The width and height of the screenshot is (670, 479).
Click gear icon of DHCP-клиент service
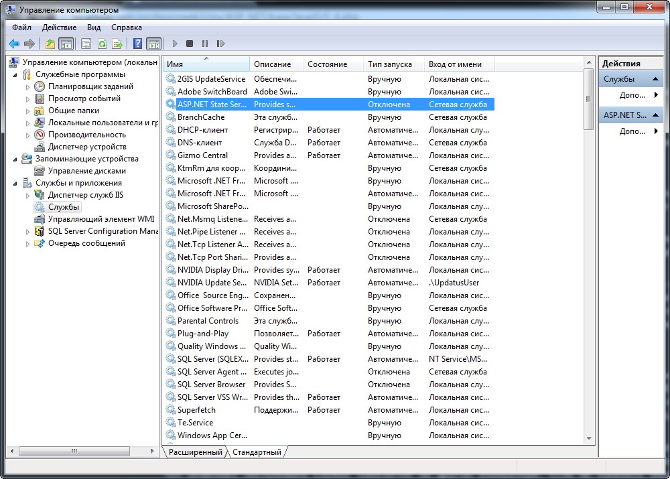tap(170, 129)
